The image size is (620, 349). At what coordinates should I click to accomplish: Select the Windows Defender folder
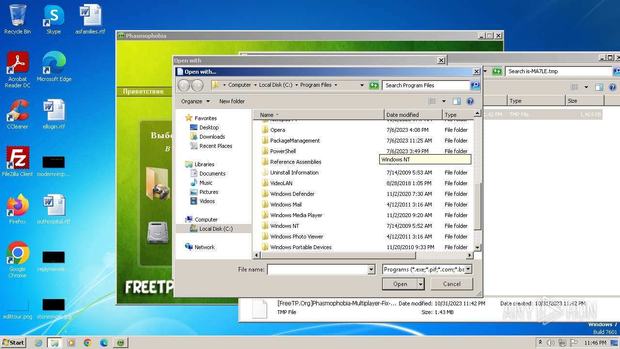coord(292,194)
